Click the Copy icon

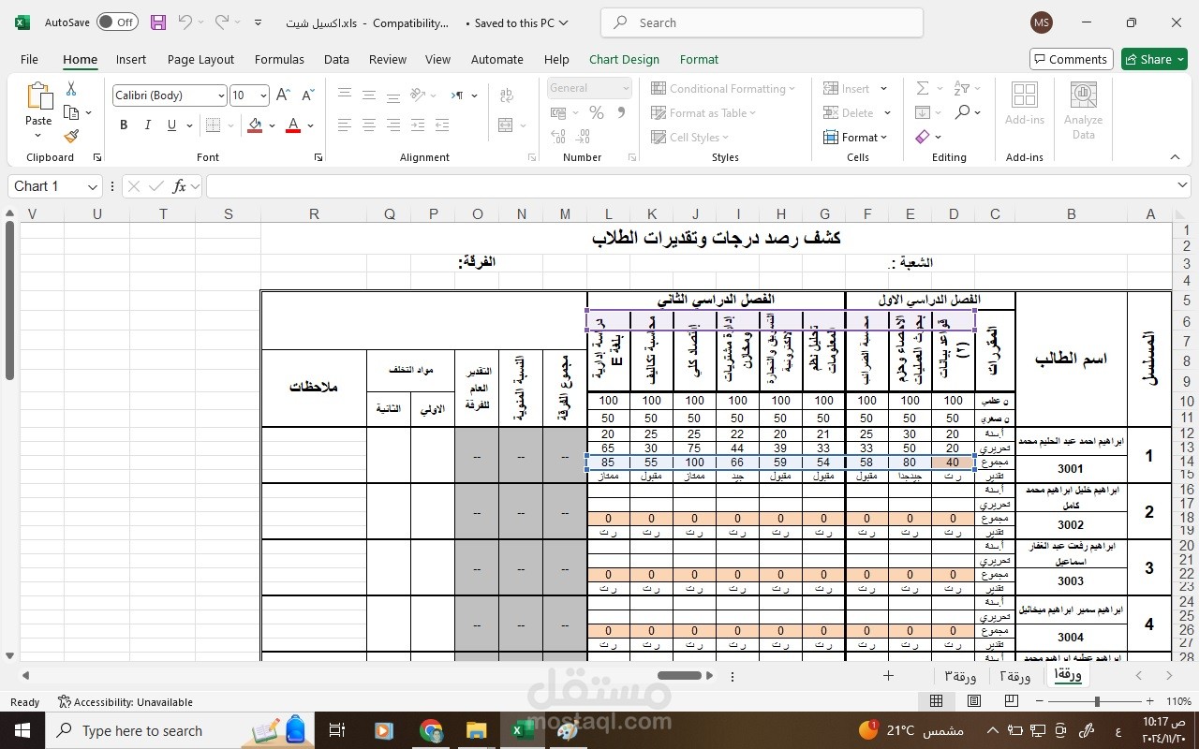71,112
